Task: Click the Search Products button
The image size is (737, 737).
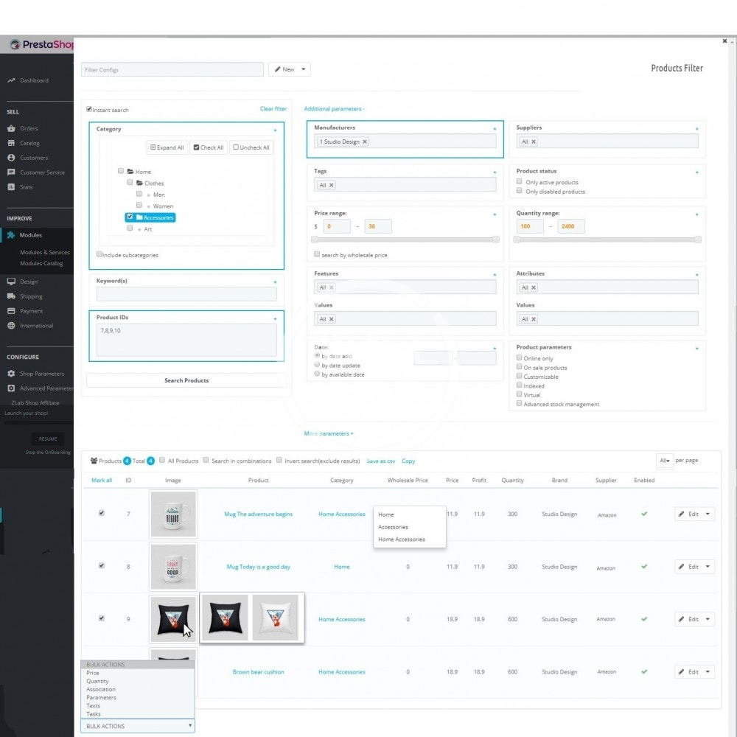Action: tap(186, 380)
